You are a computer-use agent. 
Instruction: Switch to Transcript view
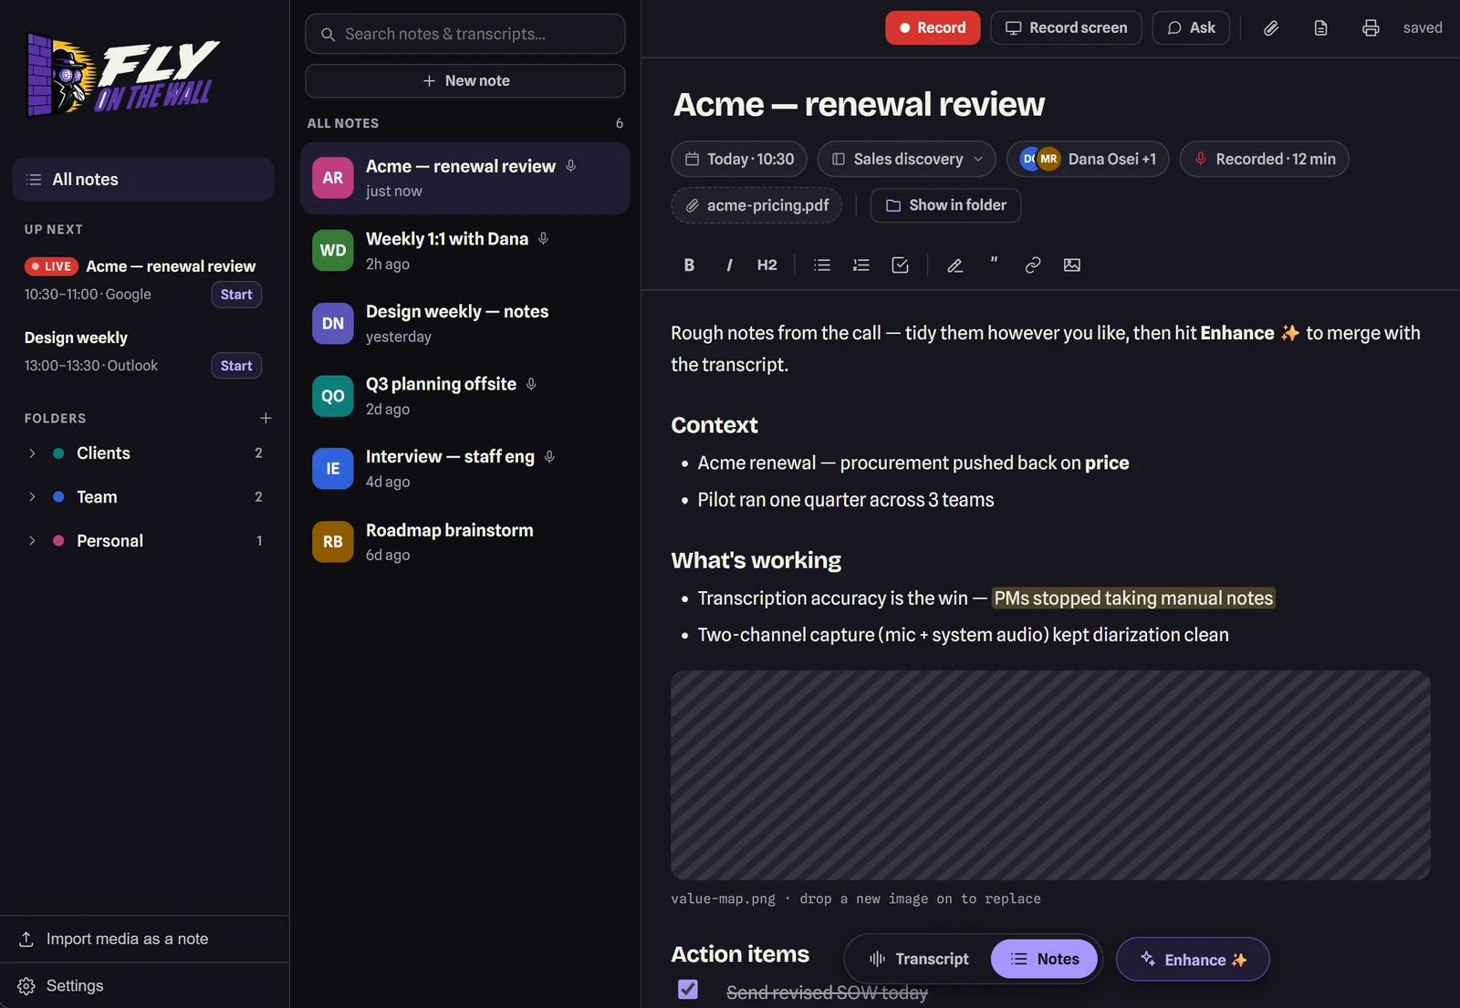920,959
